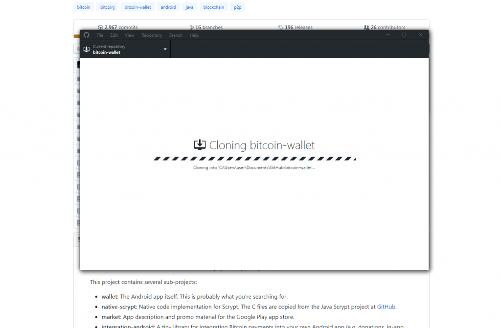Click the releases tag icon on the webpage

click(x=281, y=27)
